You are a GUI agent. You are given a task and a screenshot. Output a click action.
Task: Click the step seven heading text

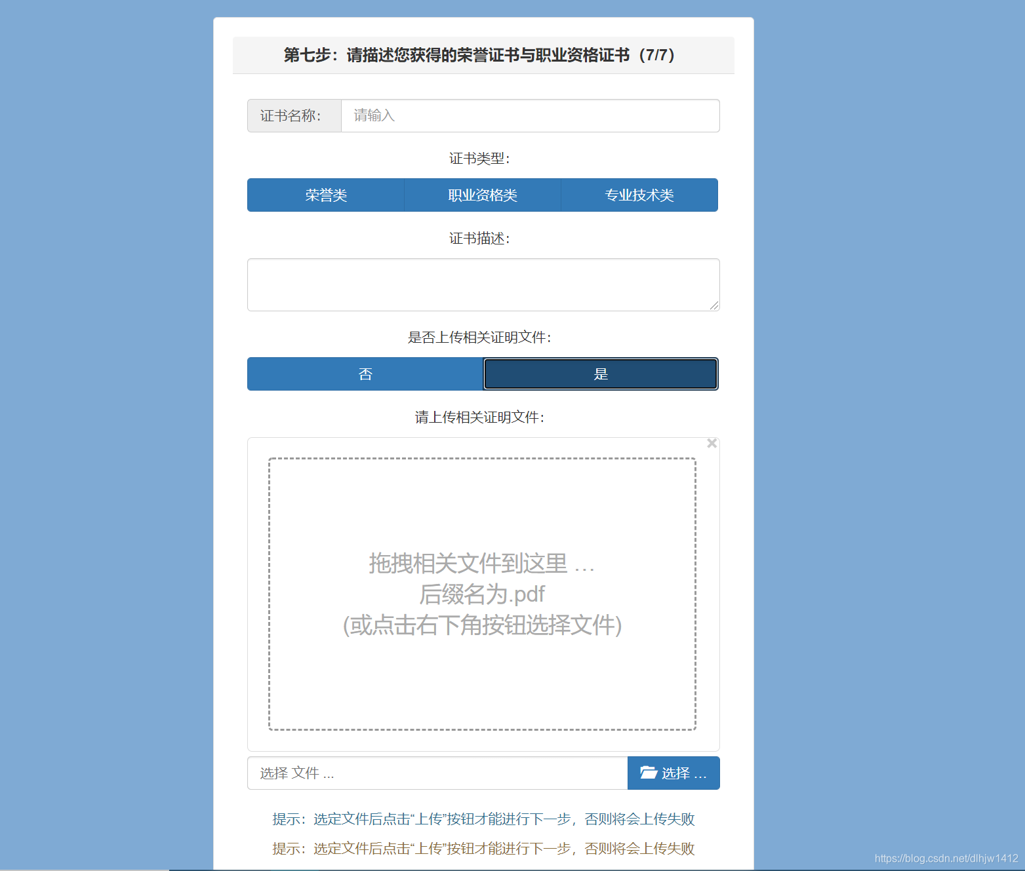[479, 55]
